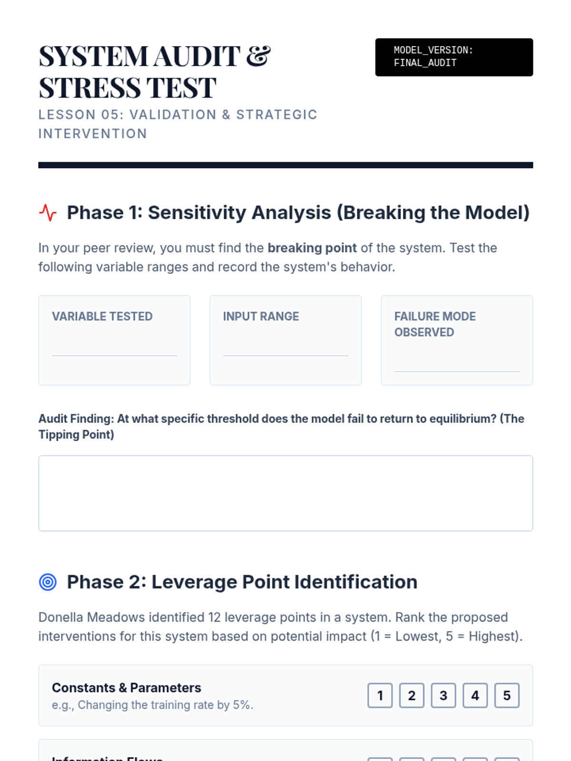Image resolution: width=571 pixels, height=761 pixels.
Task: Click the Phase 2: Leverage Point Identification heading
Action: (242, 582)
